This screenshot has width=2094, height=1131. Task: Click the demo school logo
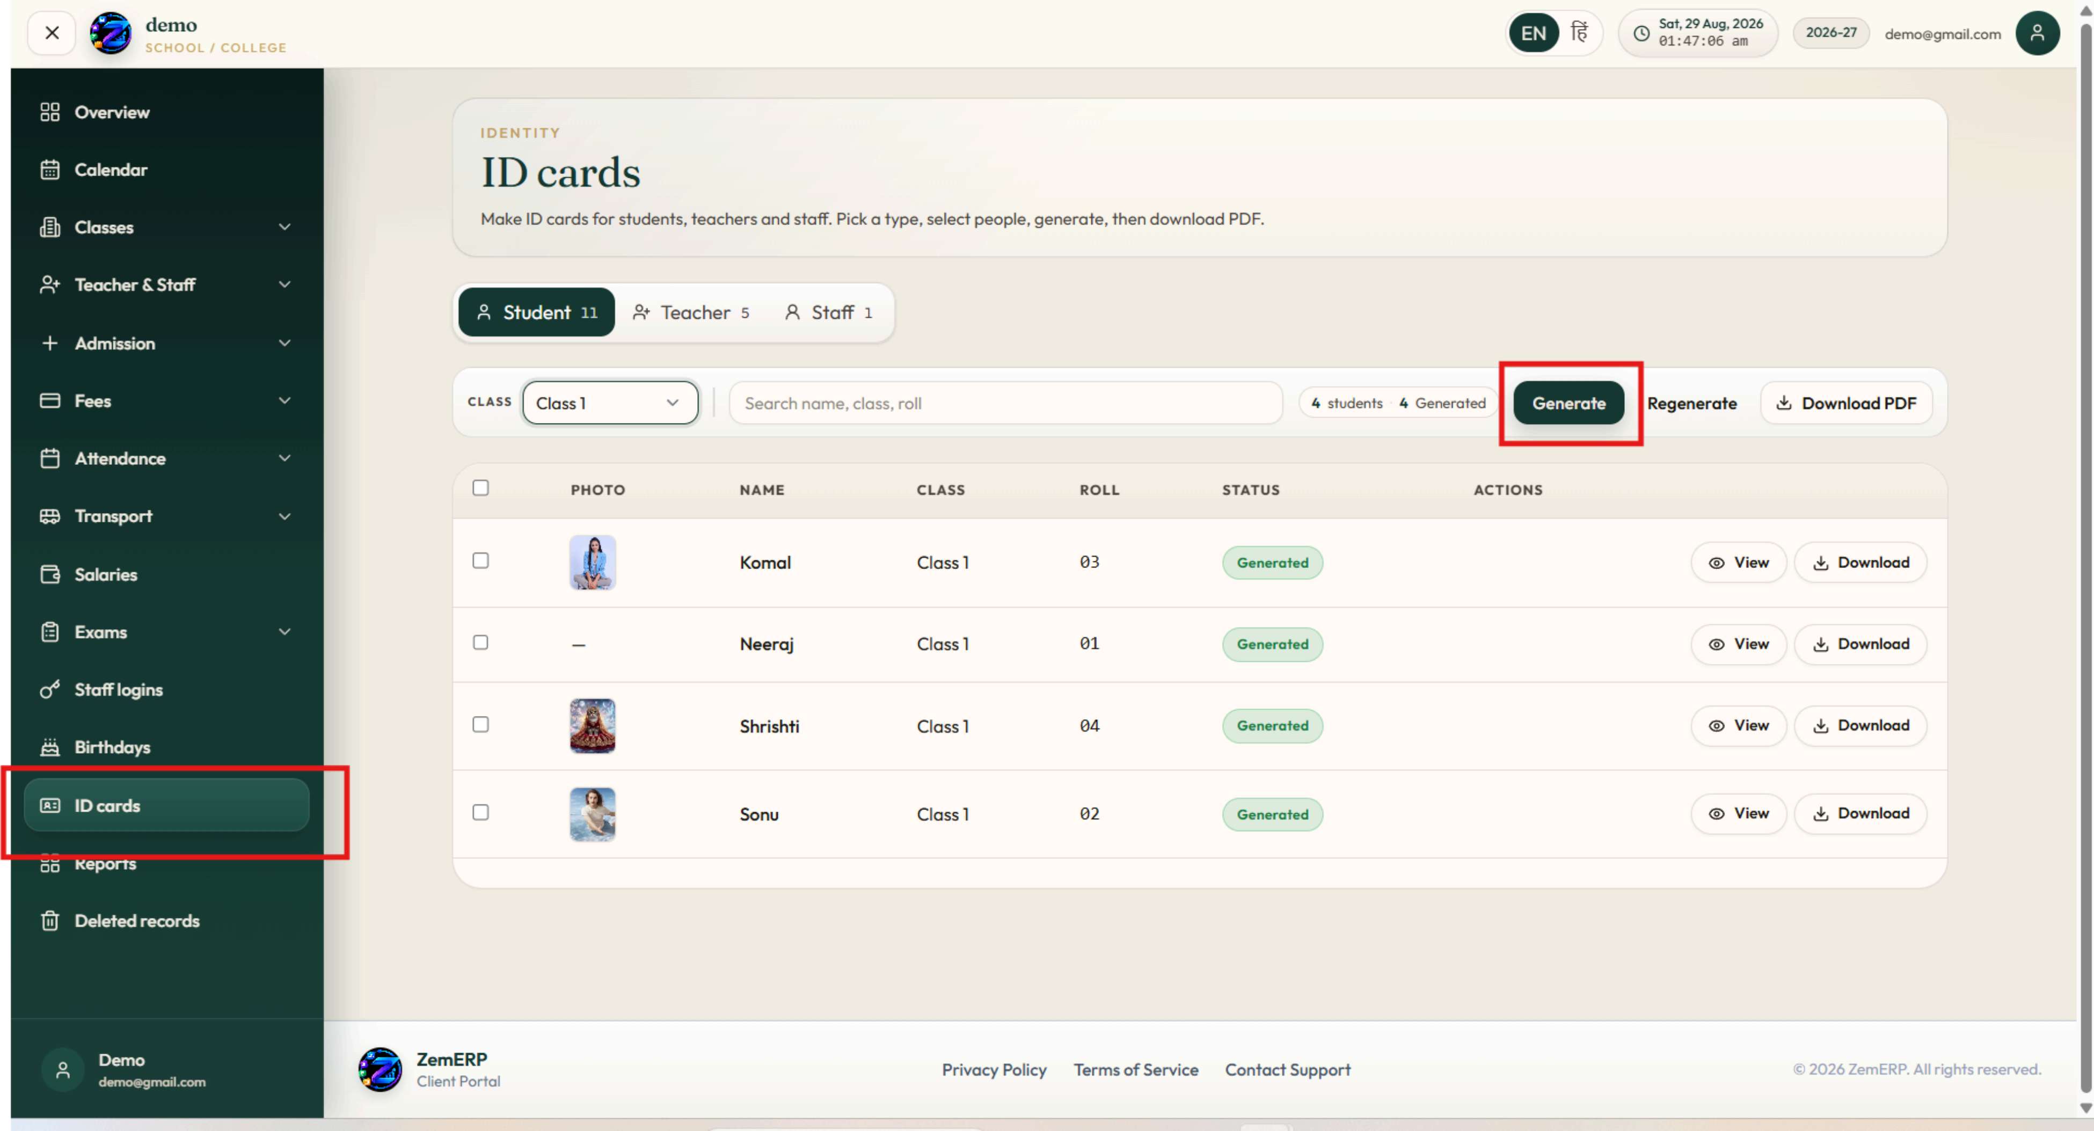pos(111,33)
